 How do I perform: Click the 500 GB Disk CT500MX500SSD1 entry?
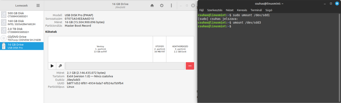pyautogui.click(x=22, y=15)
